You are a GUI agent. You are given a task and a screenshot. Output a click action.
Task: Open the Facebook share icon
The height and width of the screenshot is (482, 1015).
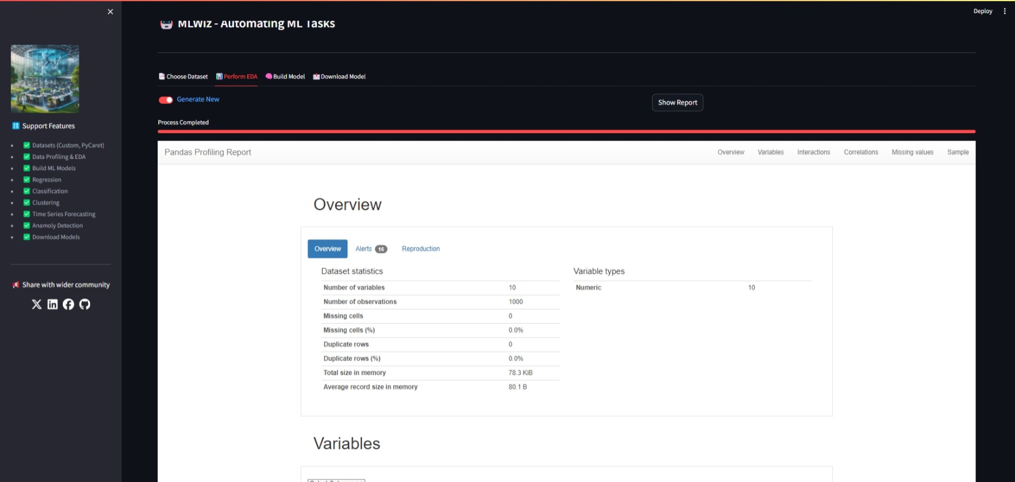(69, 304)
